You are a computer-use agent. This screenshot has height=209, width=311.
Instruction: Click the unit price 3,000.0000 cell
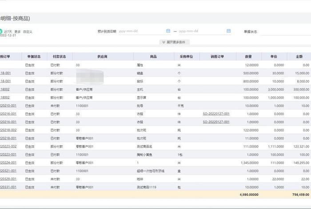pyautogui.click(x=276, y=89)
